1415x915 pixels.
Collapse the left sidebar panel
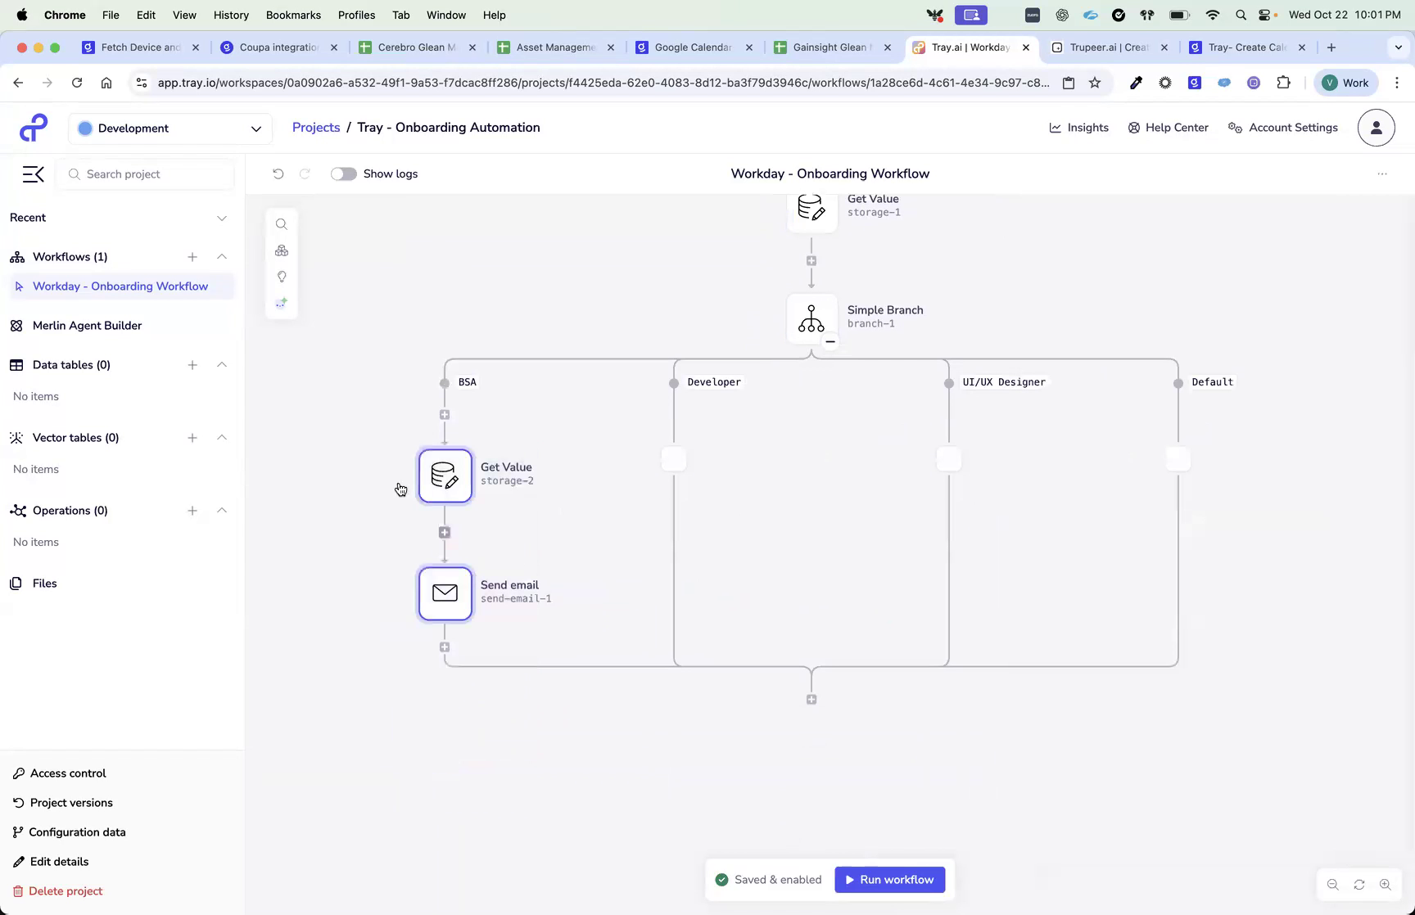[x=33, y=174]
